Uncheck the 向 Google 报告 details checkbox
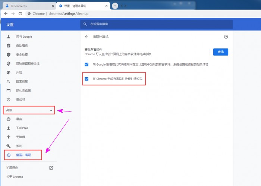 click(87, 64)
